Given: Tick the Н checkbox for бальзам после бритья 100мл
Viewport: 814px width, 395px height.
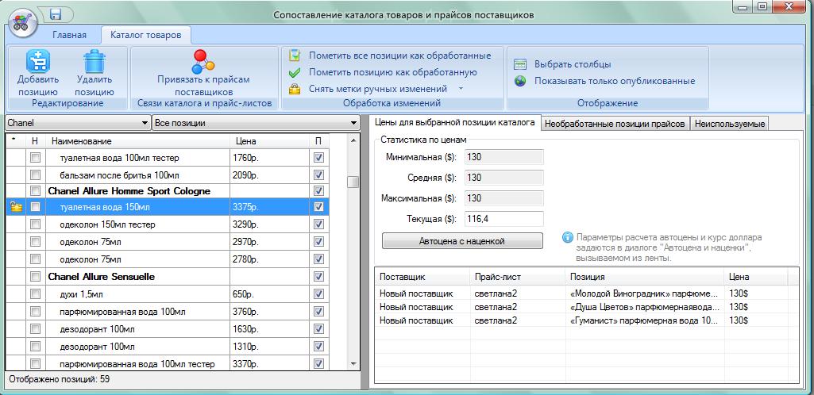Looking at the screenshot, I should [x=35, y=174].
